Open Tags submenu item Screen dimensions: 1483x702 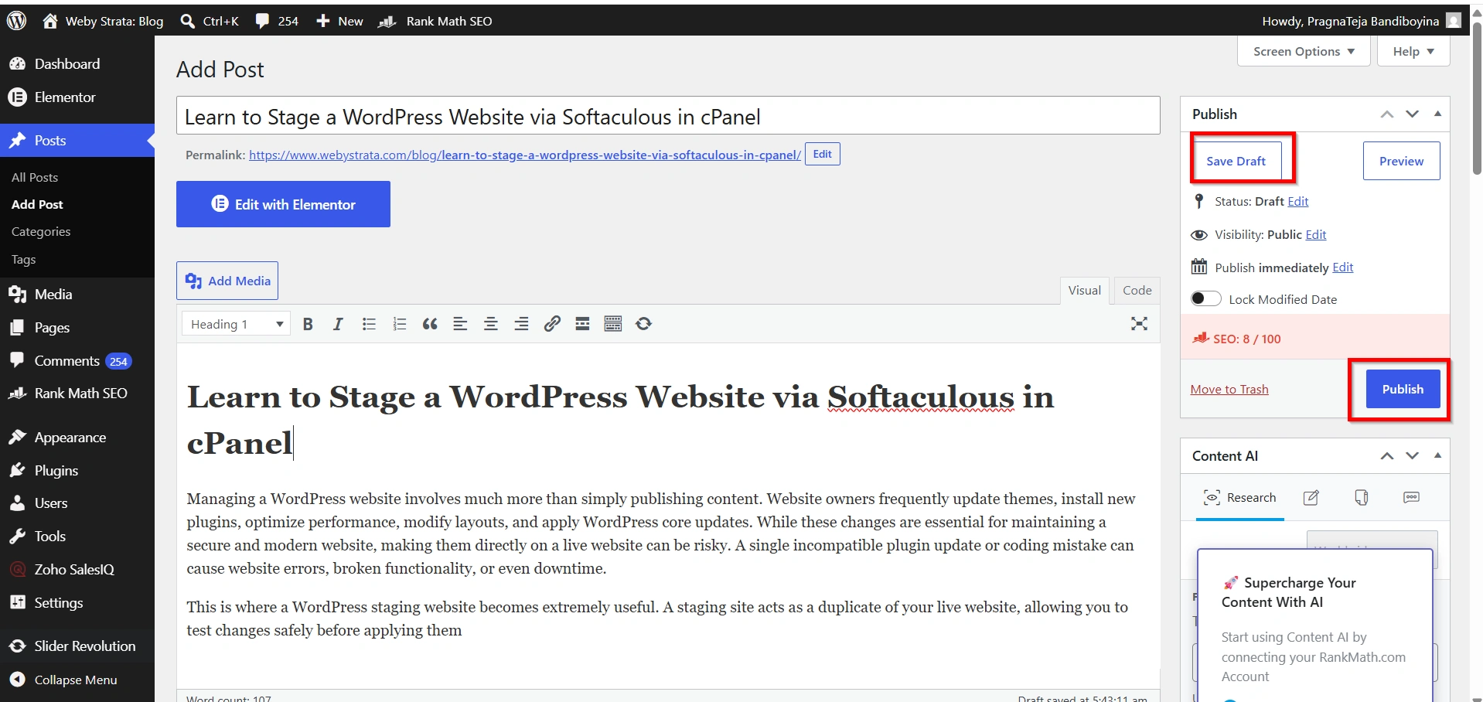(x=24, y=260)
